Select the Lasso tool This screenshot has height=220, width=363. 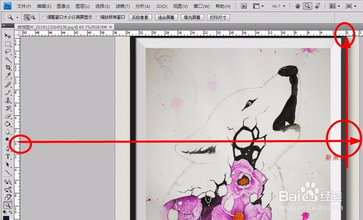(x=8, y=51)
